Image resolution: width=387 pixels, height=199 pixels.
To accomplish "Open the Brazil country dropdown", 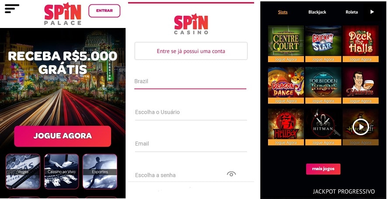I will point(190,81).
